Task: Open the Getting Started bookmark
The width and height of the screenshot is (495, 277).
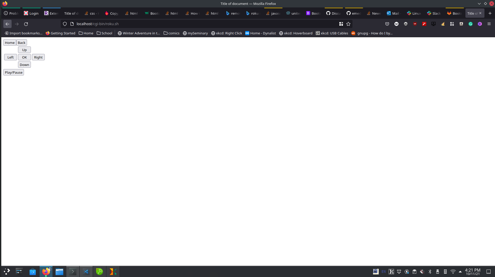Action: pyautogui.click(x=60, y=33)
